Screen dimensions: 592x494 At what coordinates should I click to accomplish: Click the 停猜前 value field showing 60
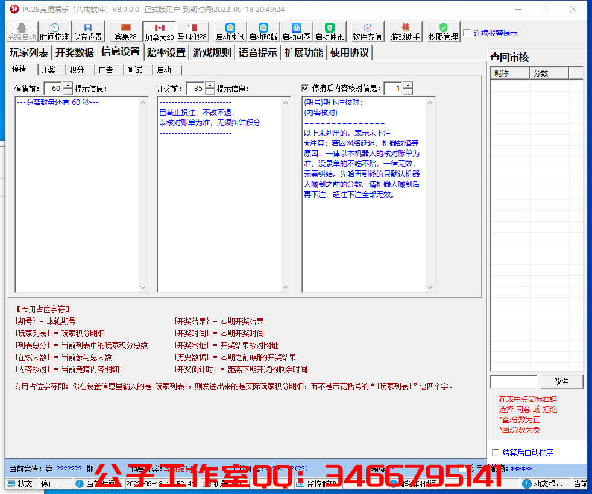[x=54, y=89]
